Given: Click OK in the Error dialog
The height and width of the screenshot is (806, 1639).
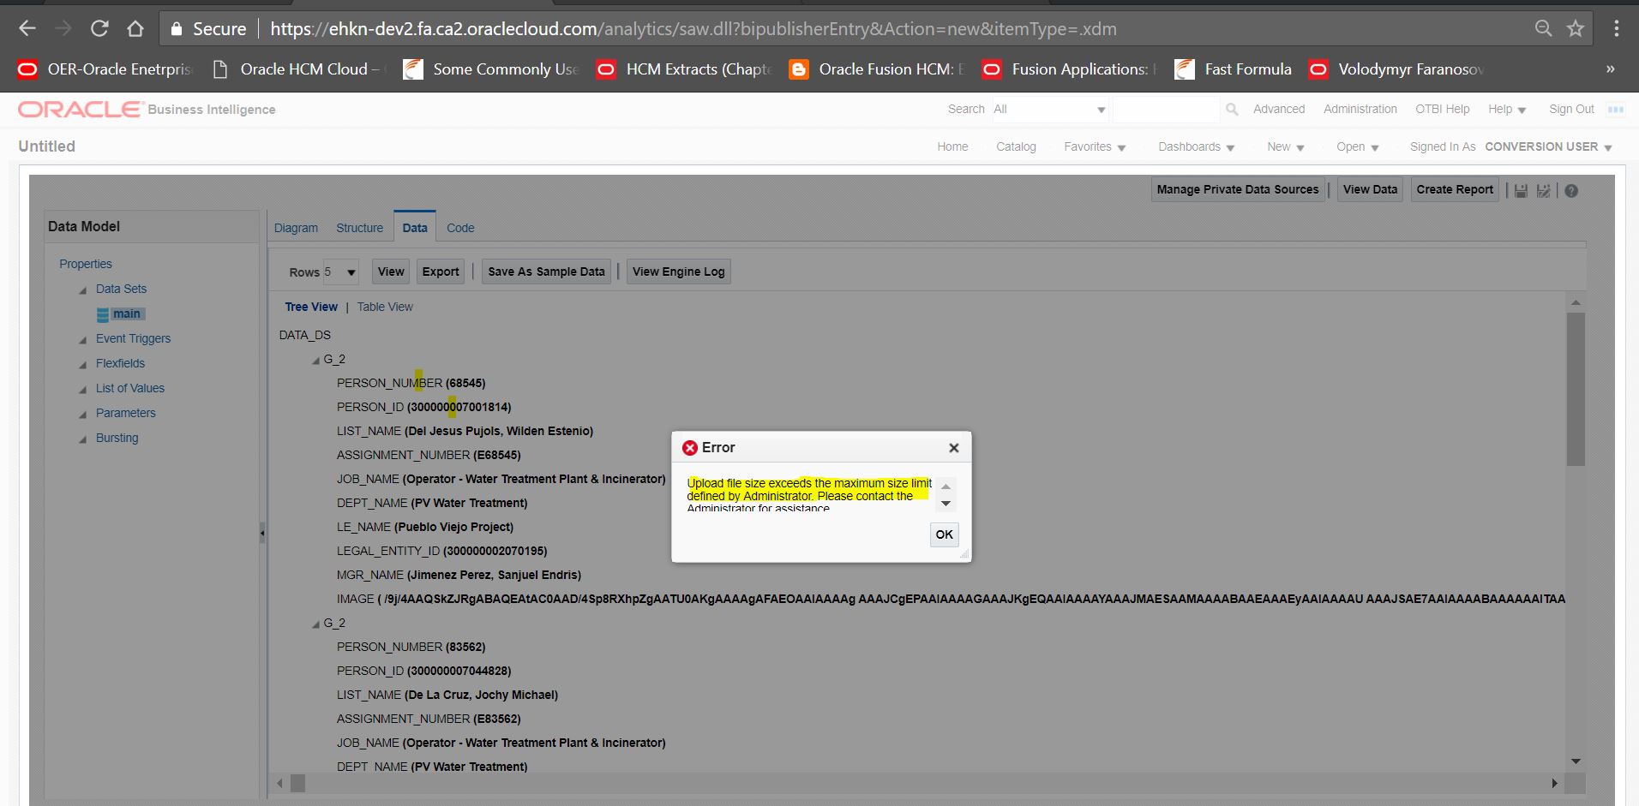Looking at the screenshot, I should click(x=944, y=534).
